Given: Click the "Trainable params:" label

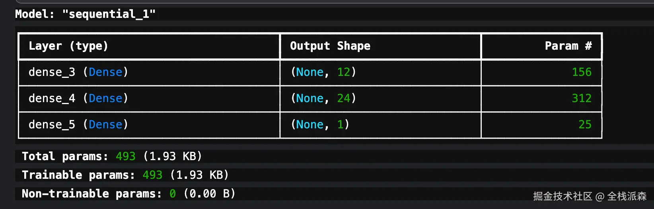Looking at the screenshot, I should pos(78,175).
